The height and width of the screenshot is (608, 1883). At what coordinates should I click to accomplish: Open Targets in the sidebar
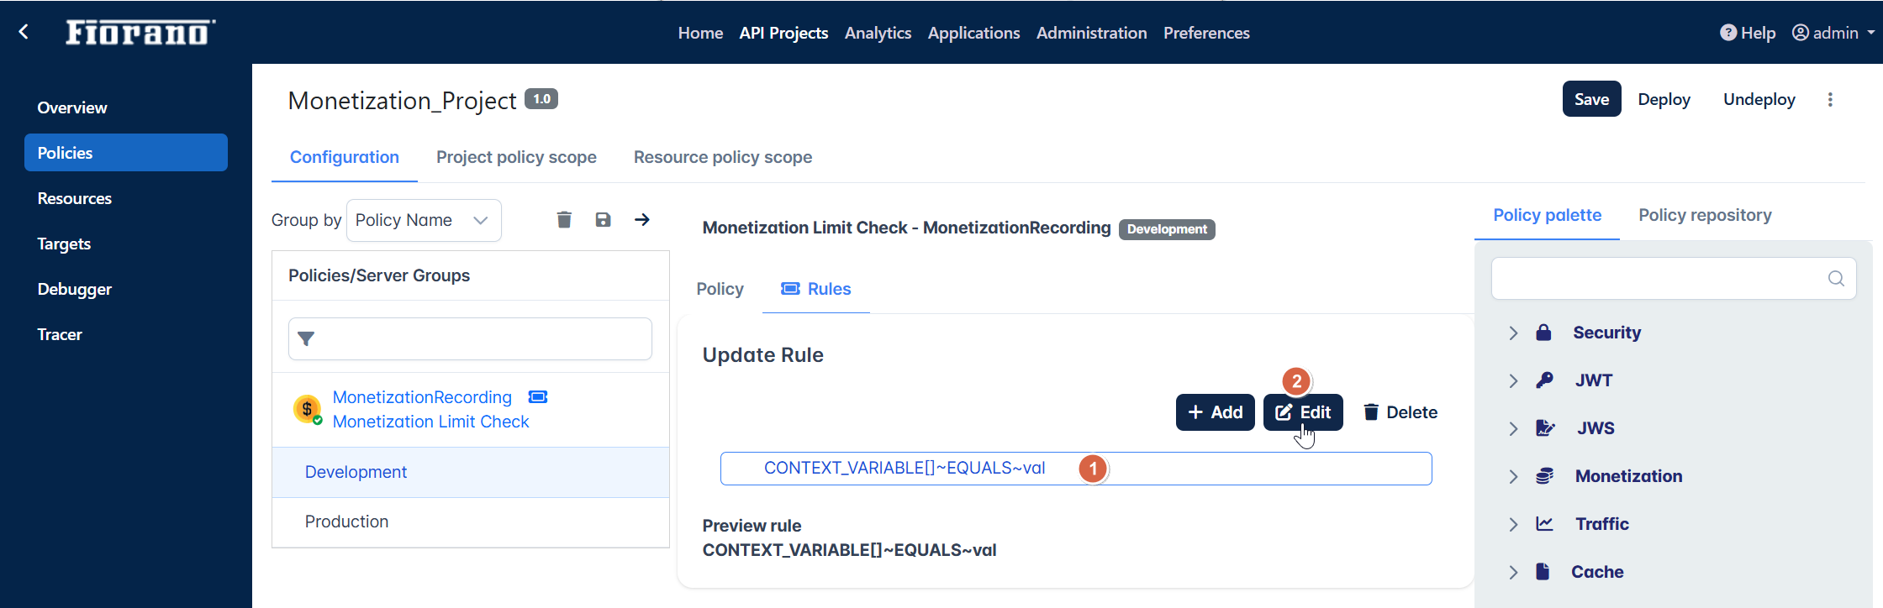[x=64, y=244]
